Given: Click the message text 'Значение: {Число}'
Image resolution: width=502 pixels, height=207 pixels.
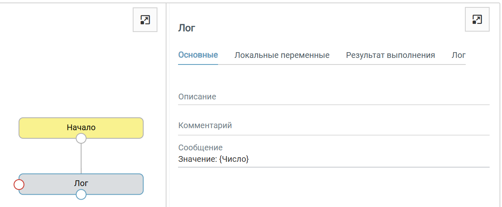Looking at the screenshot, I should pyautogui.click(x=213, y=159).
